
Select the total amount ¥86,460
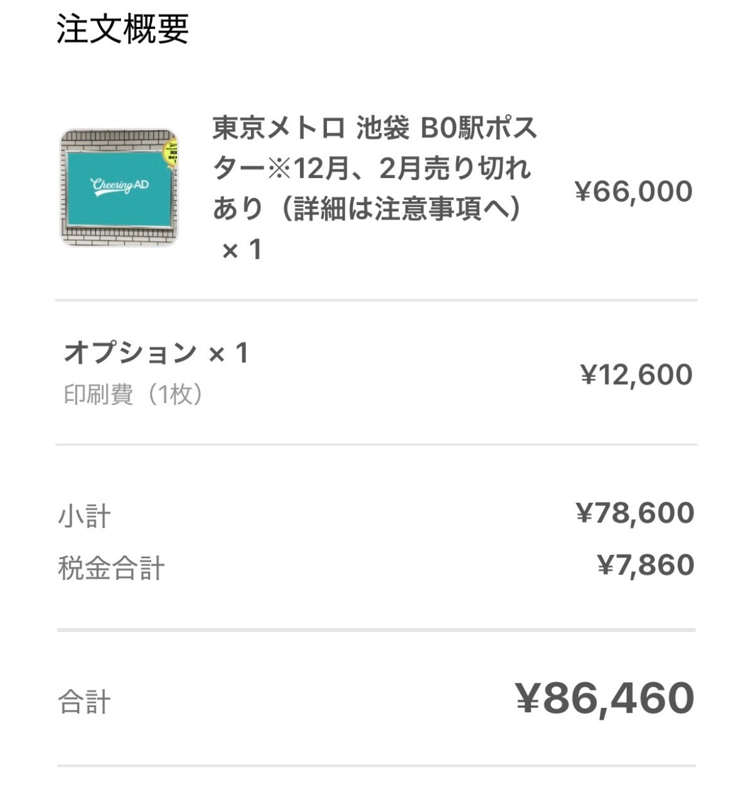click(605, 698)
